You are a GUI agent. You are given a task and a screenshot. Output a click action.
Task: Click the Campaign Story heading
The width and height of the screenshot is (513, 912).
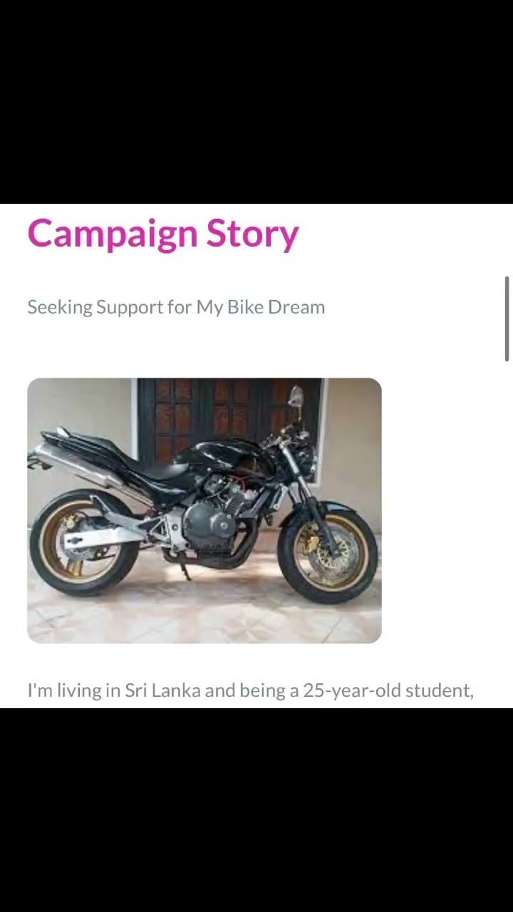click(x=163, y=234)
